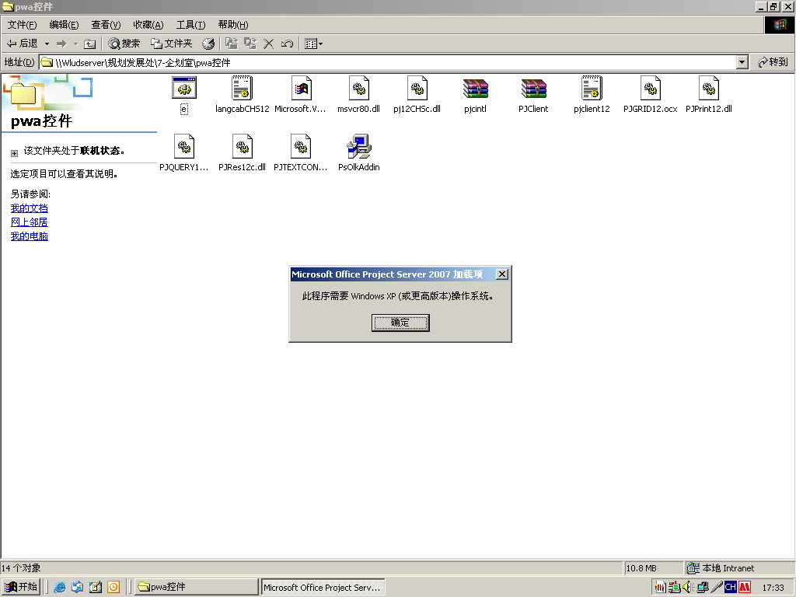Image resolution: width=796 pixels, height=597 pixels.
Task: Launch Internet Explorer from quick launch
Action: point(59,588)
